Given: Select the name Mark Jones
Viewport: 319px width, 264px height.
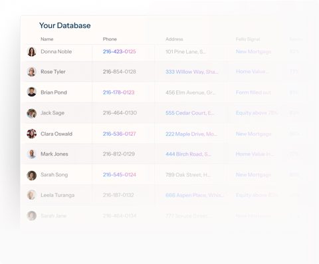Looking at the screenshot, I should (54, 154).
